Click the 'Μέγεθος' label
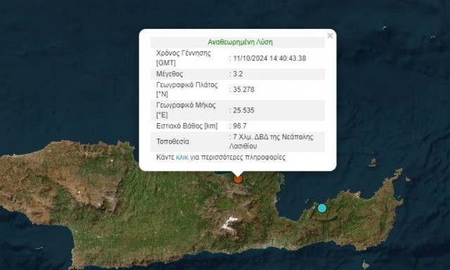The image size is (450, 270). coord(169,74)
